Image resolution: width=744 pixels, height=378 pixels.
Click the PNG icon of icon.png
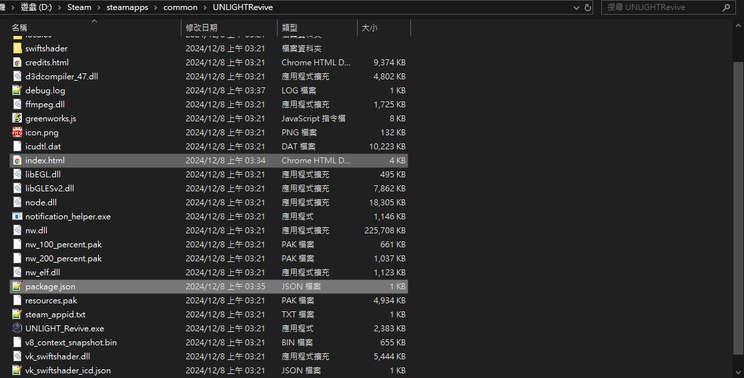17,132
